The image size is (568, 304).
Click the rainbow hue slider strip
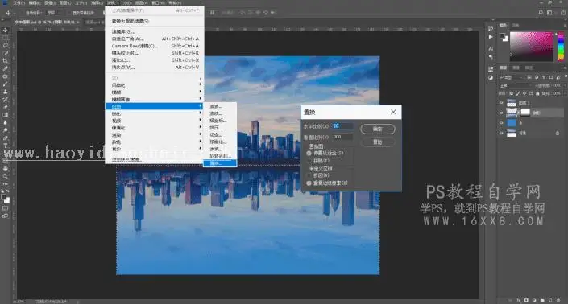[x=561, y=47]
